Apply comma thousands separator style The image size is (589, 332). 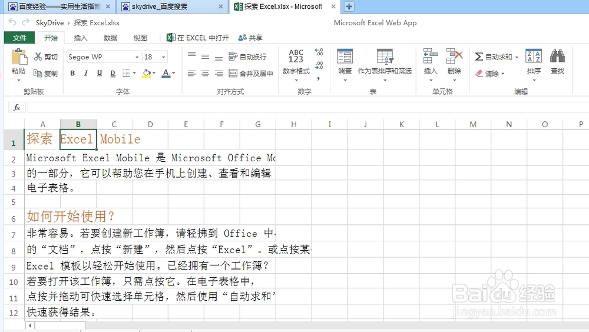click(319, 78)
